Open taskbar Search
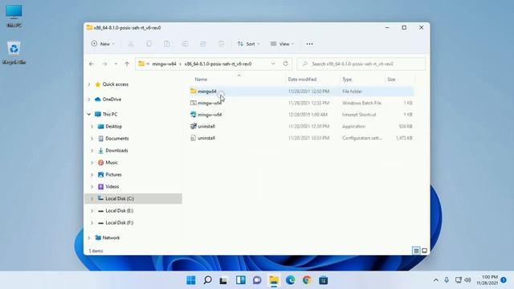This screenshot has width=514, height=289. pos(207,280)
